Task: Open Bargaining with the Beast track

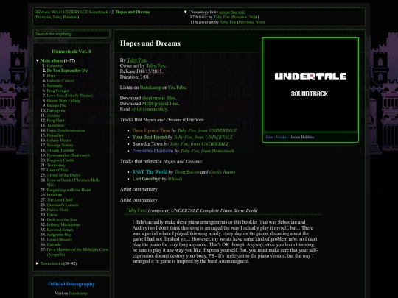Action: point(69,190)
